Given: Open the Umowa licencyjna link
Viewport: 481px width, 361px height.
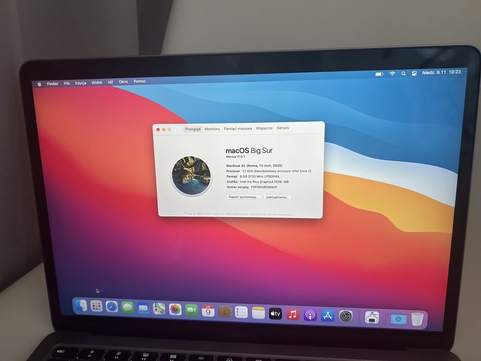Looking at the screenshot, I should click(x=279, y=215).
